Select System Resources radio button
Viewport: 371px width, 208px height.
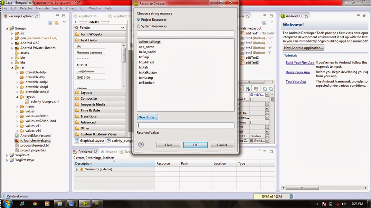pos(139,26)
